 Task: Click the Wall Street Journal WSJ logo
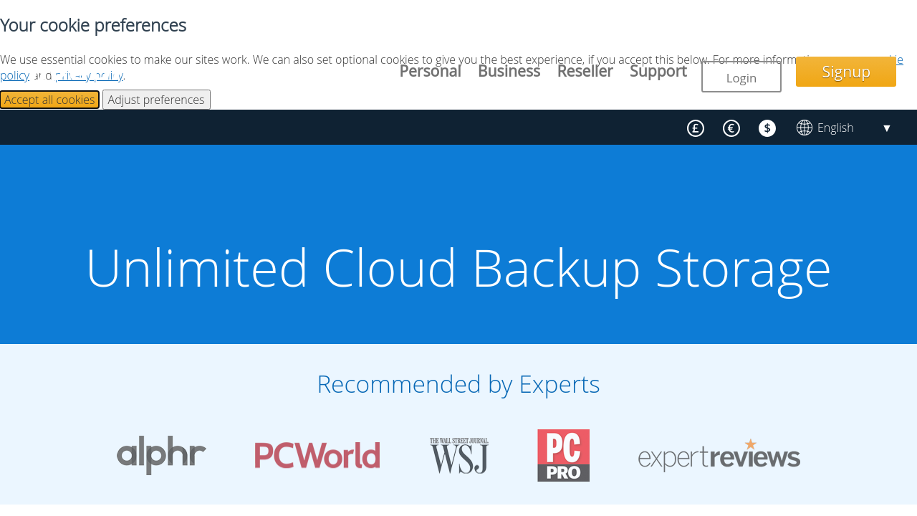click(x=459, y=456)
